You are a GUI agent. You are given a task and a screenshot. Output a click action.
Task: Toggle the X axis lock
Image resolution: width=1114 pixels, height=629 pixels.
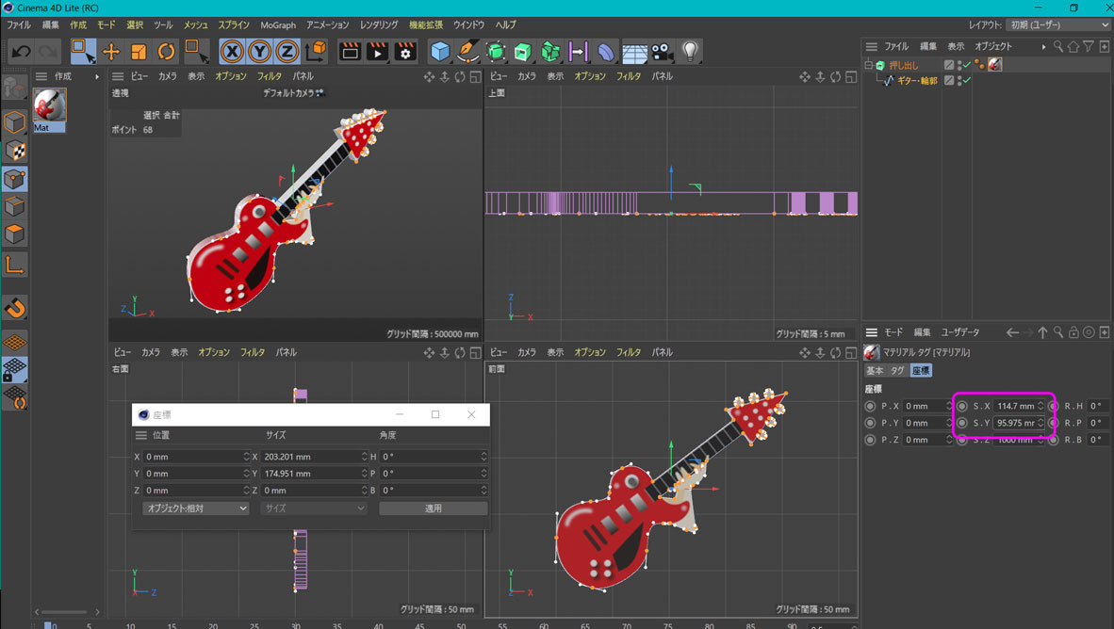(232, 52)
